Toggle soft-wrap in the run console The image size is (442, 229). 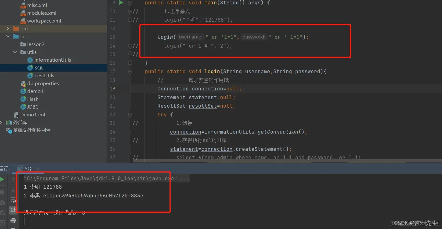[13, 200]
